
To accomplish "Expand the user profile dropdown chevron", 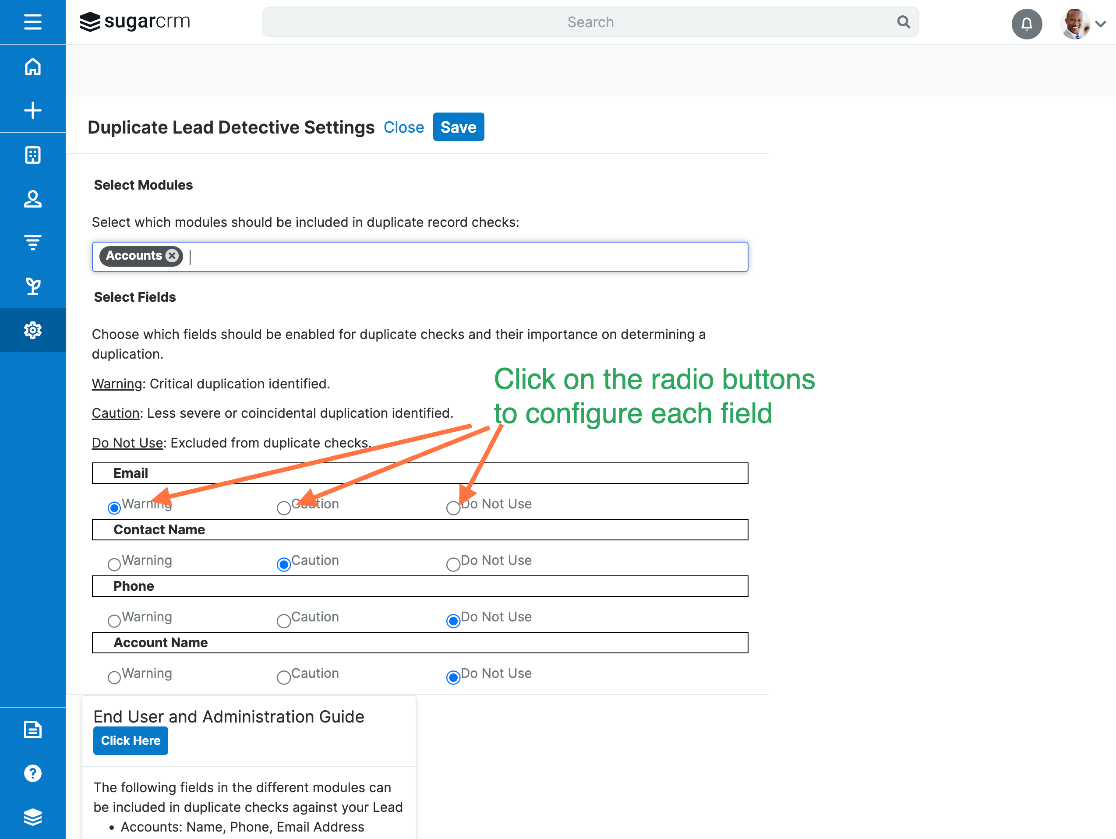I will click(1100, 24).
